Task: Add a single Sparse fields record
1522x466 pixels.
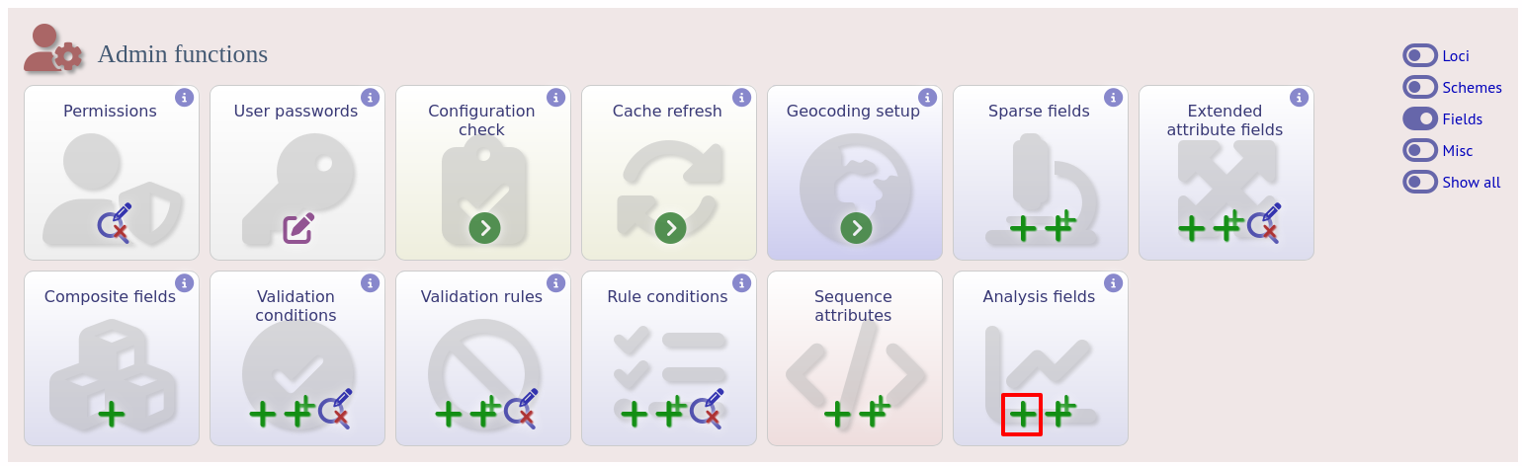Action: pos(1023,228)
